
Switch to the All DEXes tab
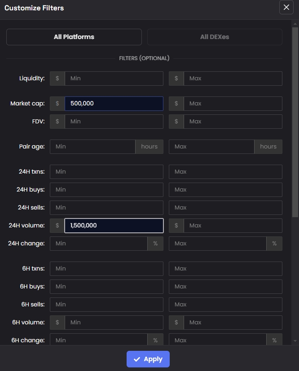[215, 37]
